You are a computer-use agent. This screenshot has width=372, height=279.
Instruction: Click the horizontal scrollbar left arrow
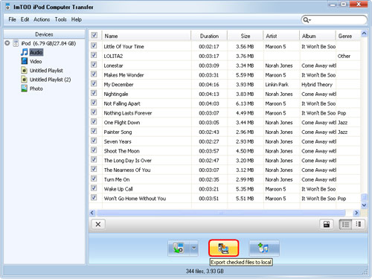click(x=92, y=213)
